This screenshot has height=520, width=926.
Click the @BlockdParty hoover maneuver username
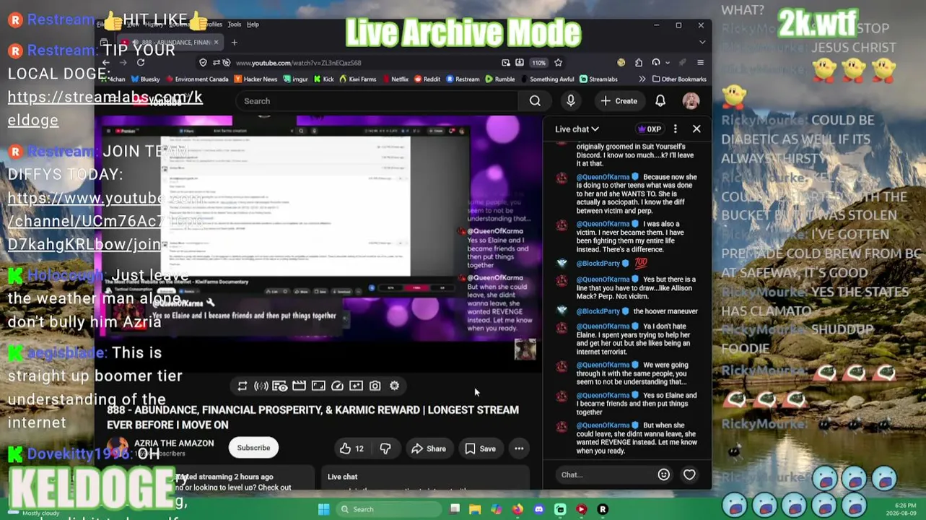point(598,311)
